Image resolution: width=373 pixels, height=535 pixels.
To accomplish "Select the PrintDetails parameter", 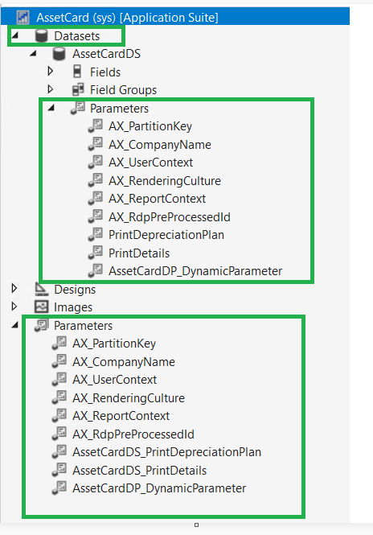I will coord(139,253).
